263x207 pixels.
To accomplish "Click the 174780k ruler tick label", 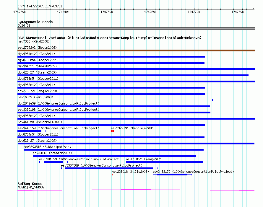I will tap(238, 12).
